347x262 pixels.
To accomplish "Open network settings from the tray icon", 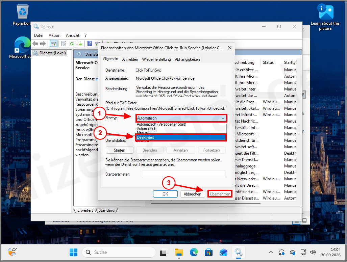I will coord(303,252).
